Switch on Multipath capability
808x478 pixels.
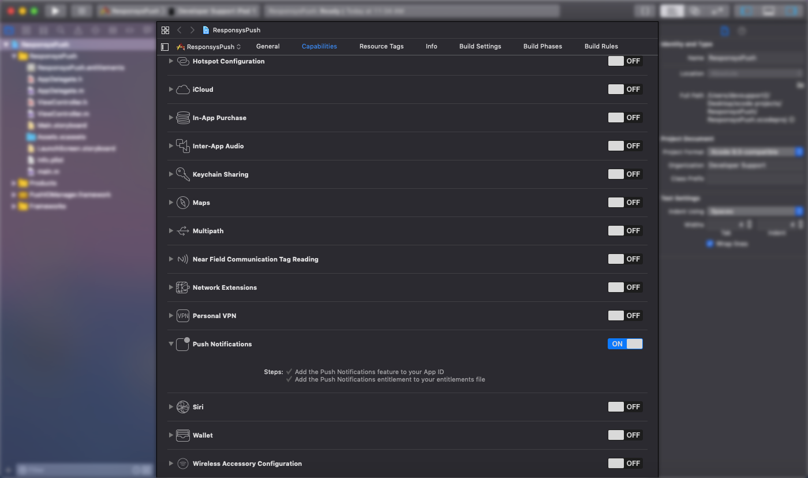click(x=625, y=231)
